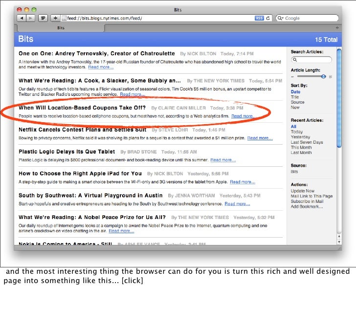Click the feed URL address field
The height and width of the screenshot is (330, 356).
(159, 18)
